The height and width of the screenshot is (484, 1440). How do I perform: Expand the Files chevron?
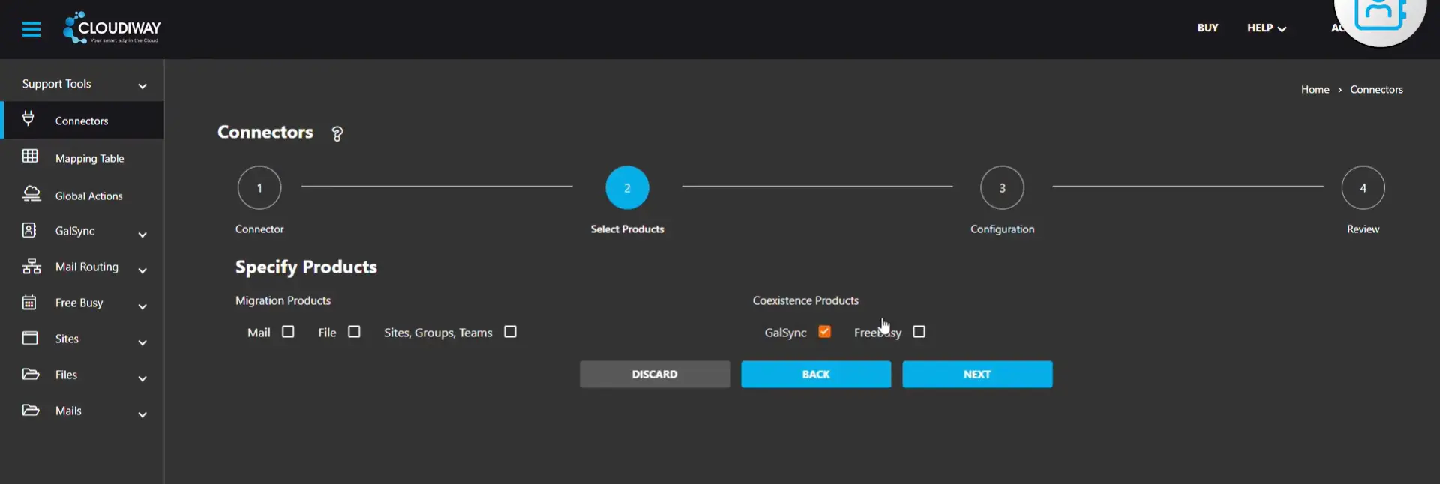pos(142,378)
